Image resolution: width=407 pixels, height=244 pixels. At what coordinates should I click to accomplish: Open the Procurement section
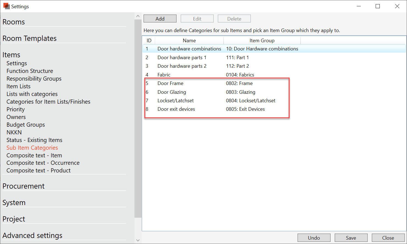[23, 186]
